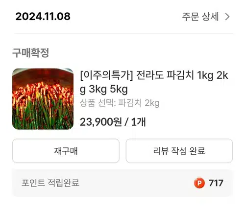
Task: Tap the 포인트 적립완료 label
Action: [50, 183]
